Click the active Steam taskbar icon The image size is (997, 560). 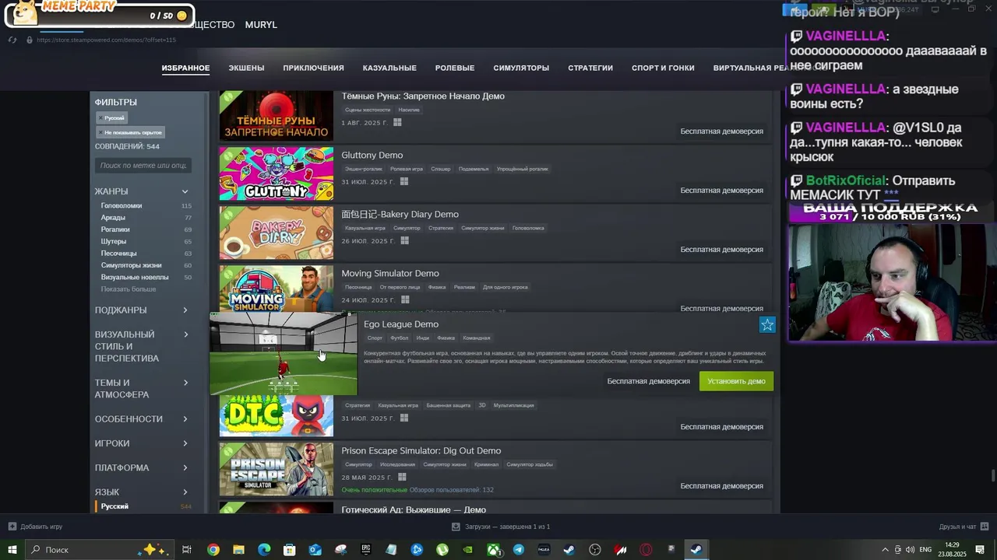(x=696, y=550)
